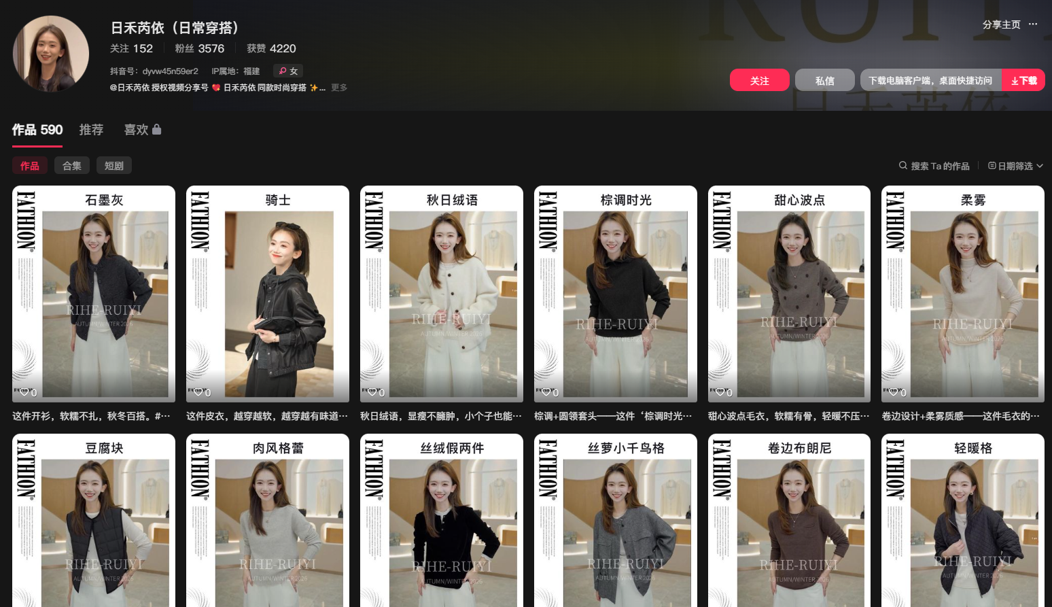Open the 肉风格蕾 video thumbnail
The height and width of the screenshot is (607, 1052).
268,520
